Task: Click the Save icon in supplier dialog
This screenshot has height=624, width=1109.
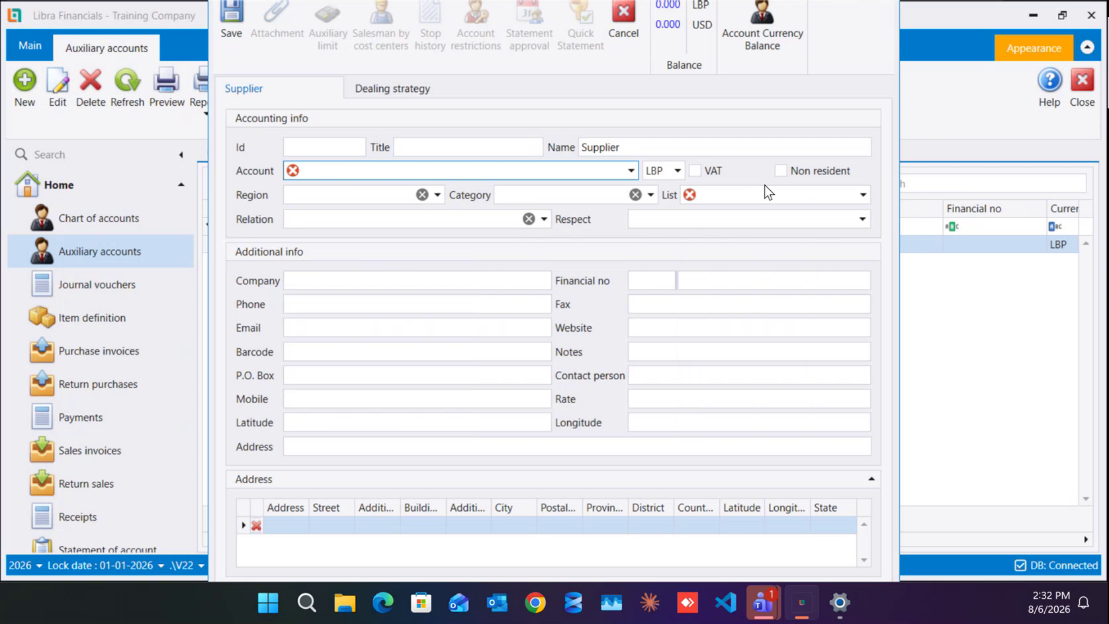Action: [x=231, y=20]
